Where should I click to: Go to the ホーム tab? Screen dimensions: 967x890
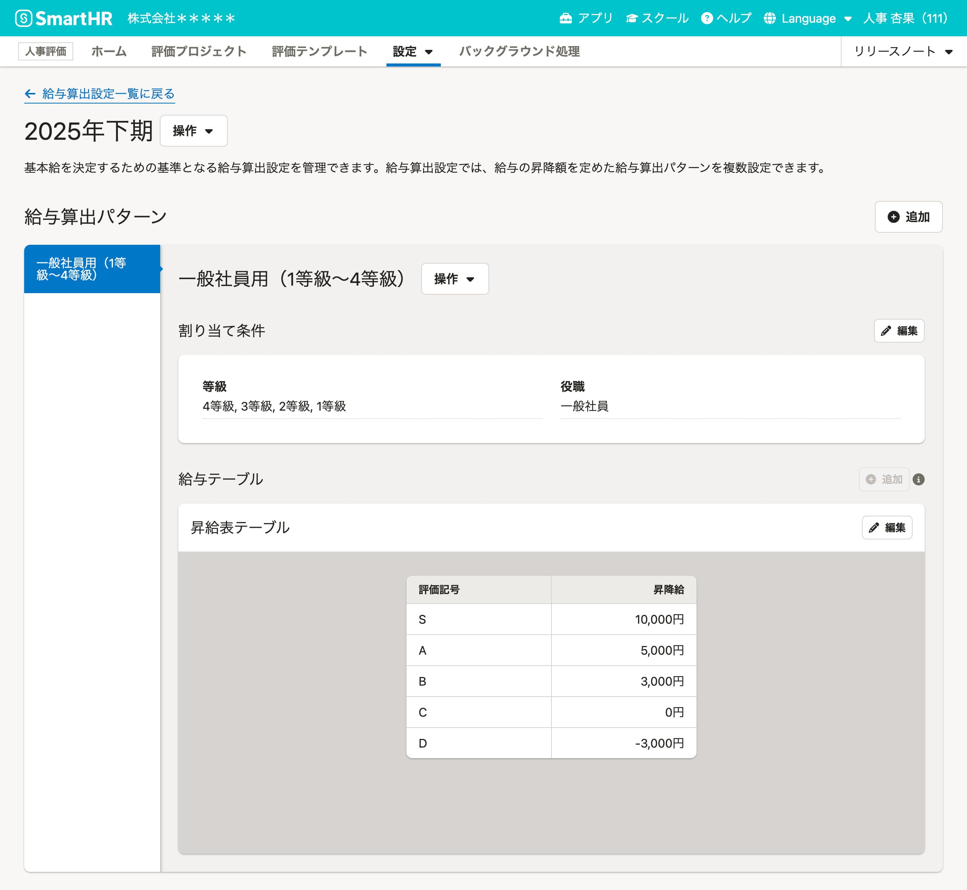109,51
